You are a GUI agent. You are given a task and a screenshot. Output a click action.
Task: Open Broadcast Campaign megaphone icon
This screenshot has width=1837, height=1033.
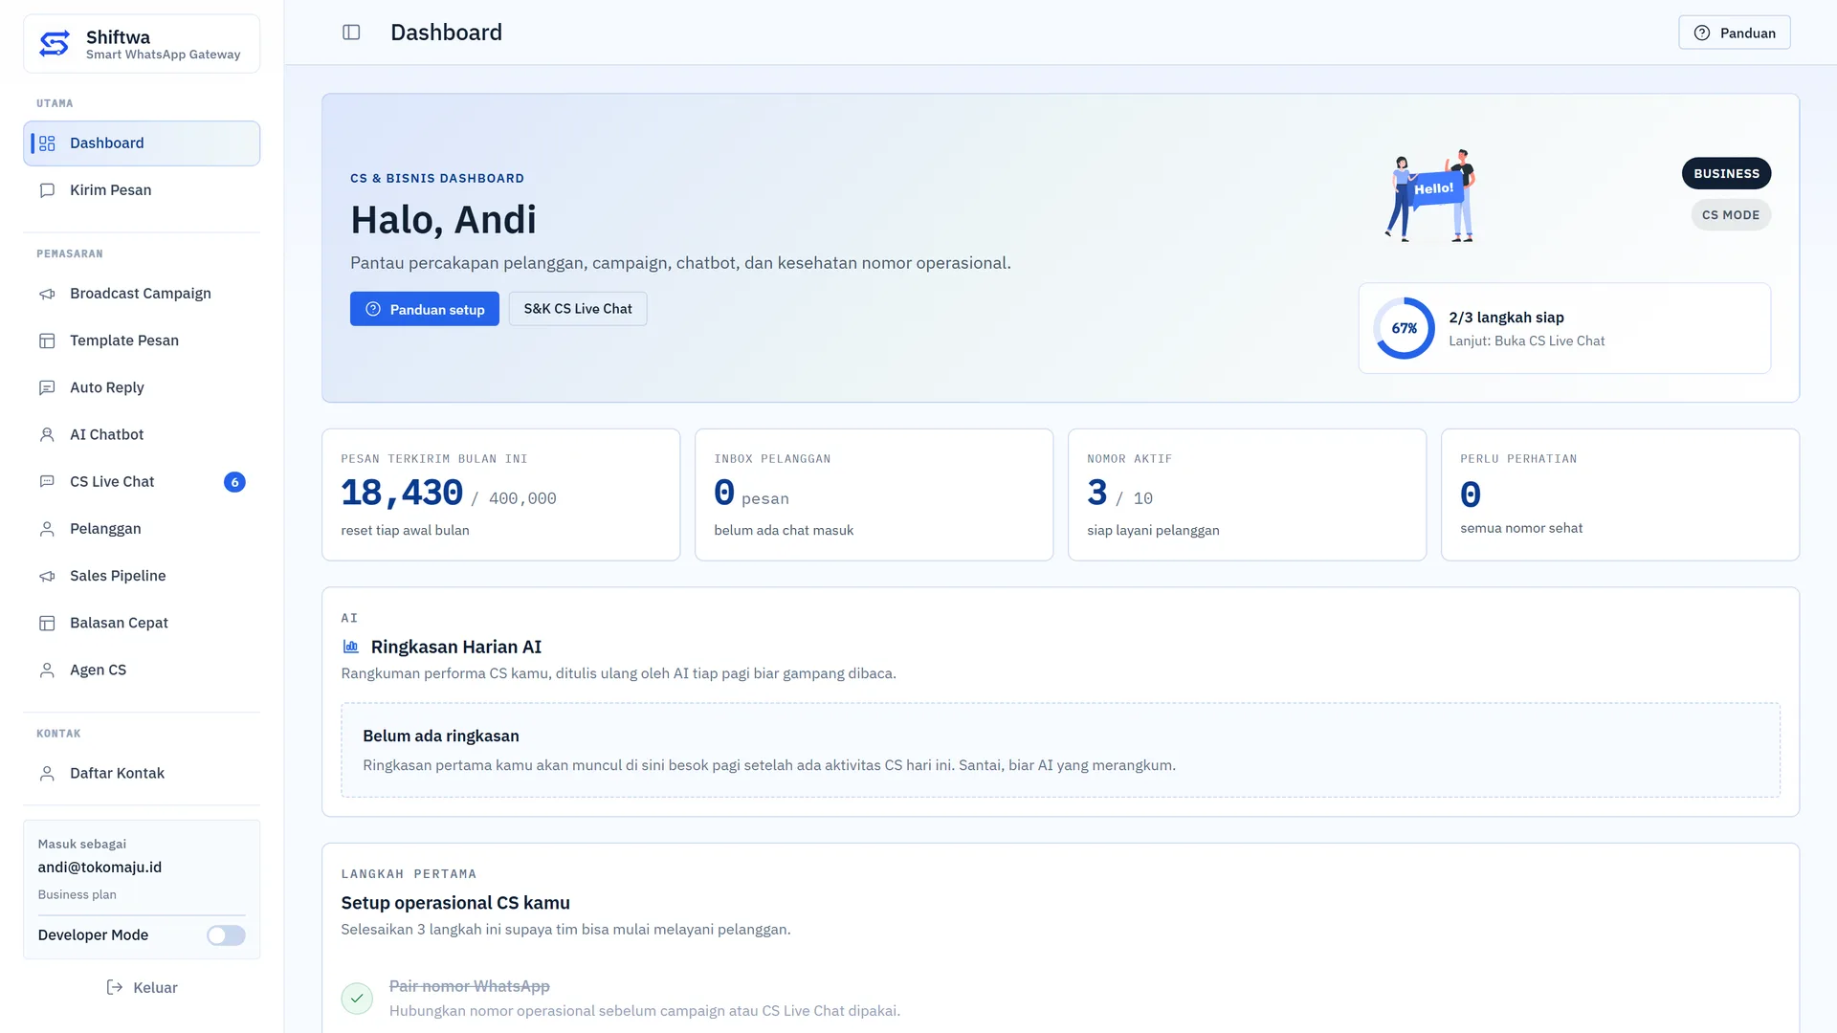(x=47, y=294)
